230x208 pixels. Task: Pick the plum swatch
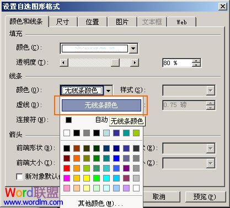(x=126, y=178)
